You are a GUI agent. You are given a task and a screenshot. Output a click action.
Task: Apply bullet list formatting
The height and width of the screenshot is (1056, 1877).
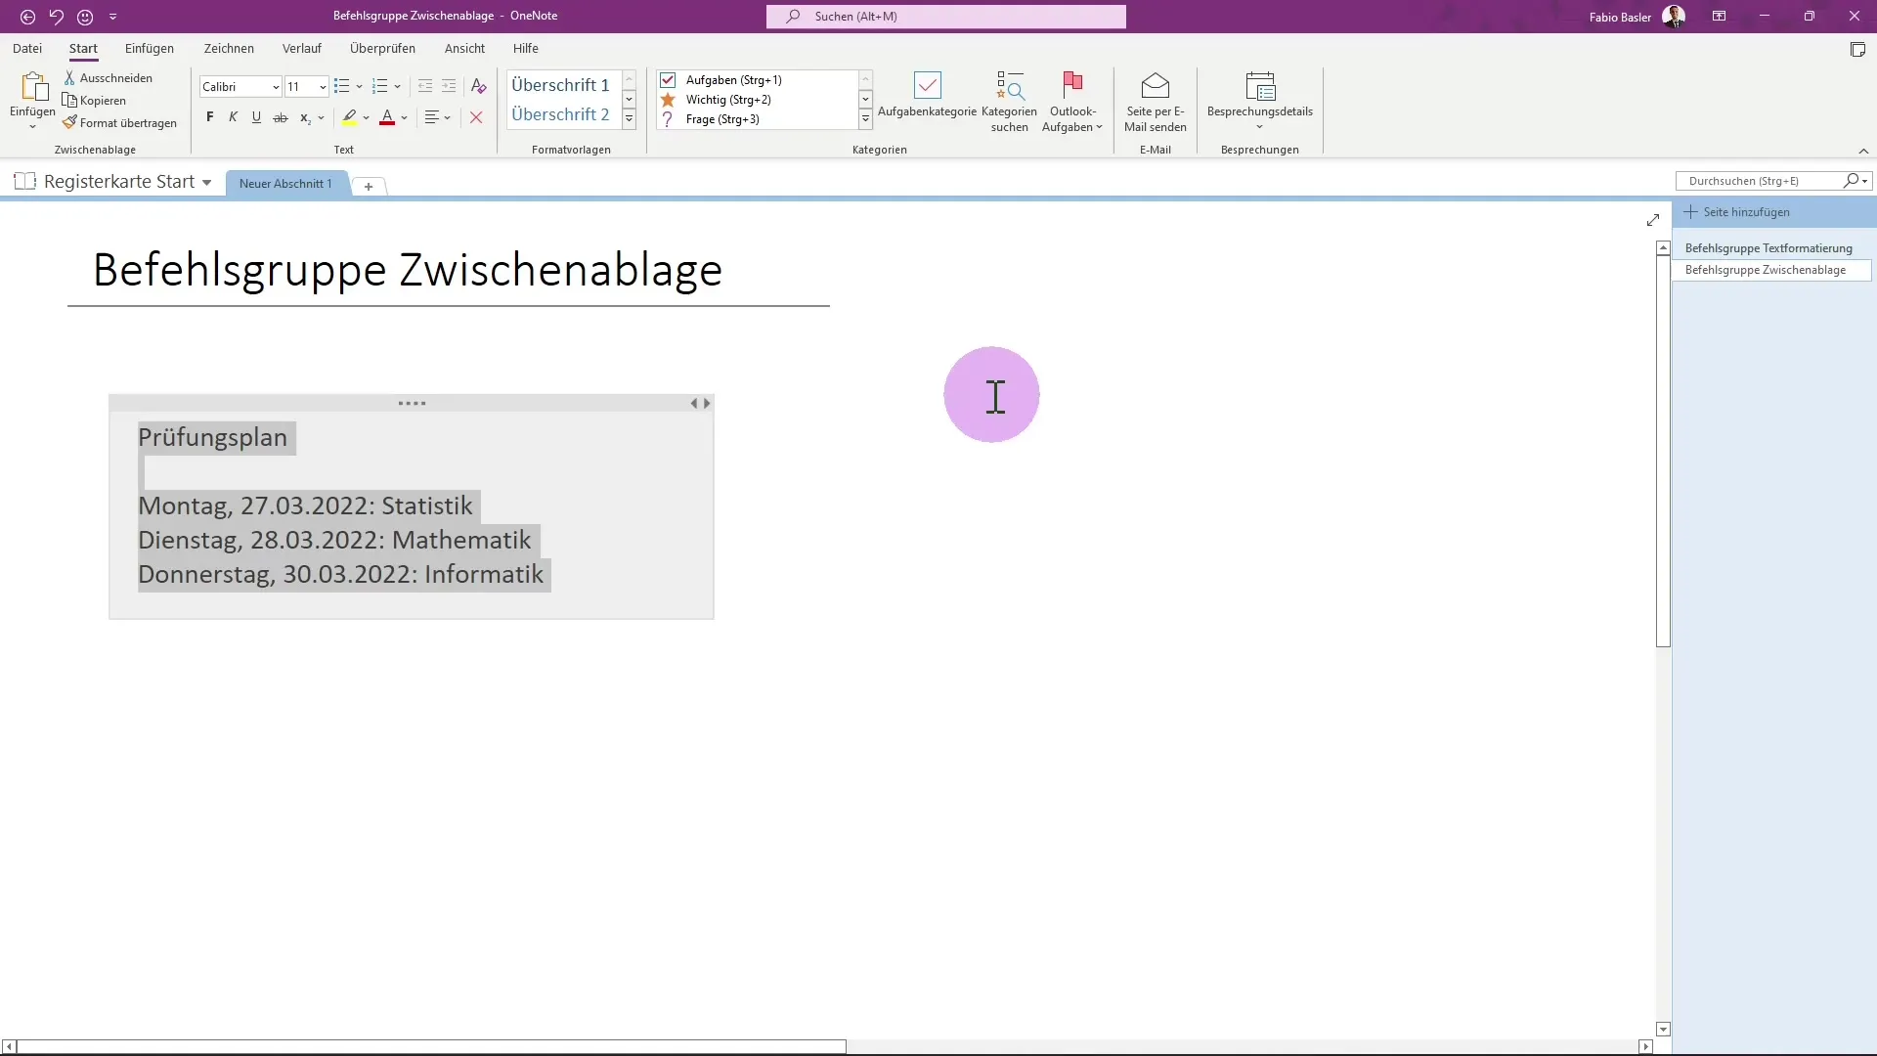click(x=341, y=86)
